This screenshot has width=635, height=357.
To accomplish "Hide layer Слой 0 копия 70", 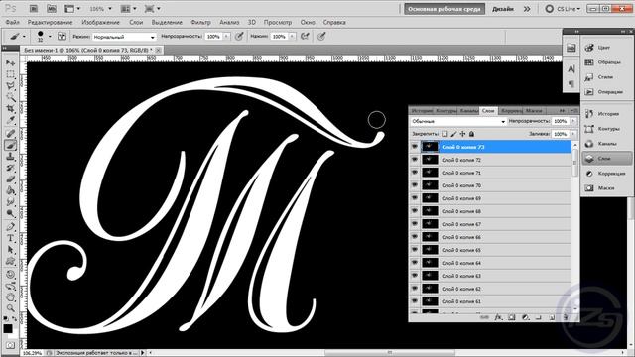I will [415, 185].
